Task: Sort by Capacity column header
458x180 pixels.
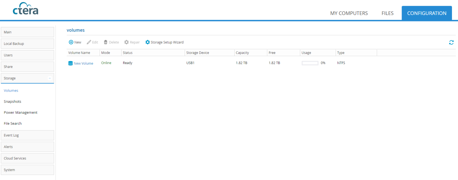Action: 251,53
